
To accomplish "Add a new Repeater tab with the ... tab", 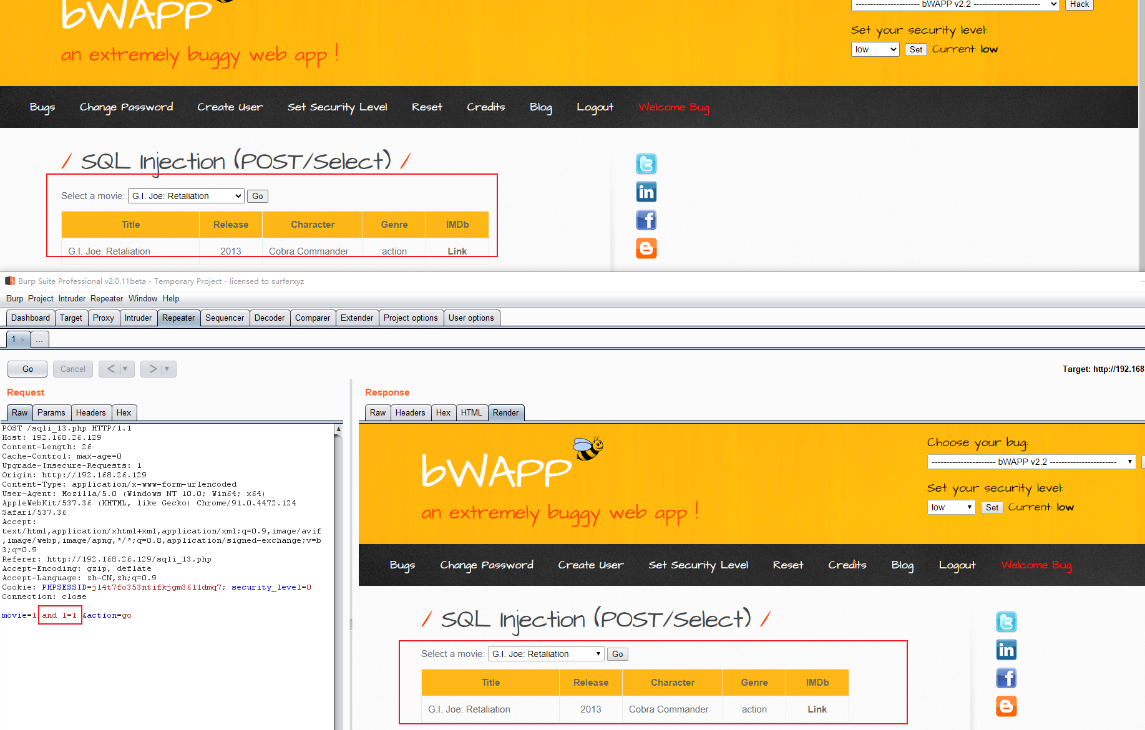I will click(x=39, y=339).
